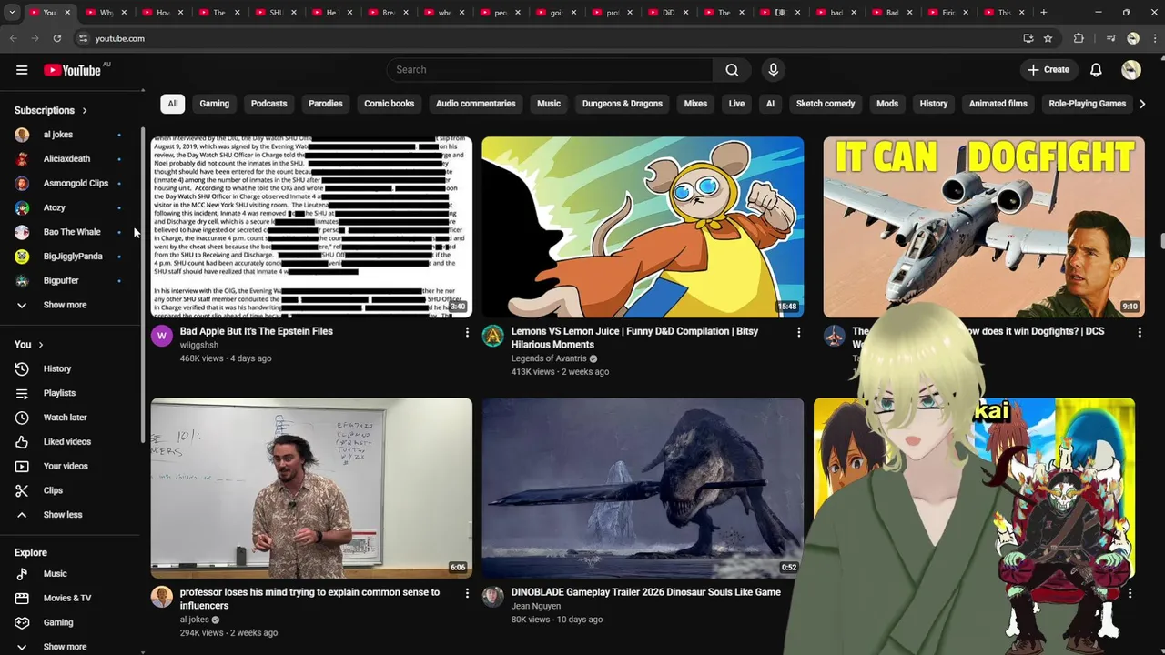Image resolution: width=1165 pixels, height=655 pixels.
Task: Play the DINOBLADE trailer thumbnail
Action: (x=643, y=488)
